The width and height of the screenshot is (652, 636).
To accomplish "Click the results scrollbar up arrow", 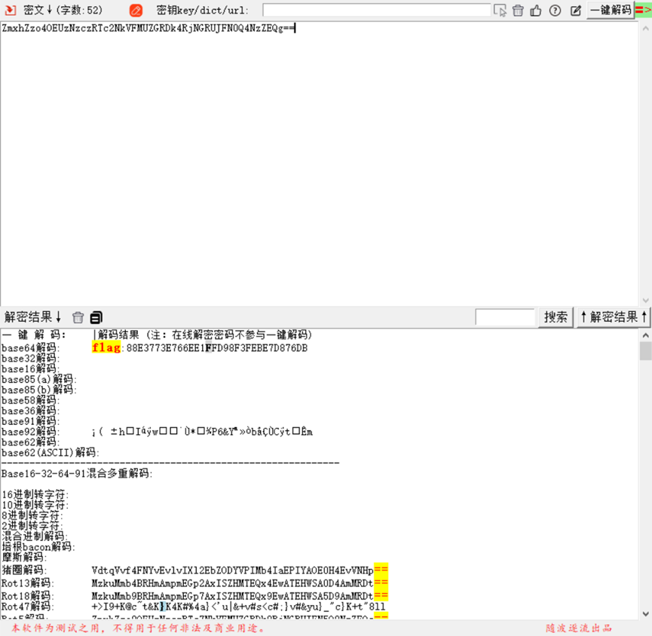I will tap(645, 335).
